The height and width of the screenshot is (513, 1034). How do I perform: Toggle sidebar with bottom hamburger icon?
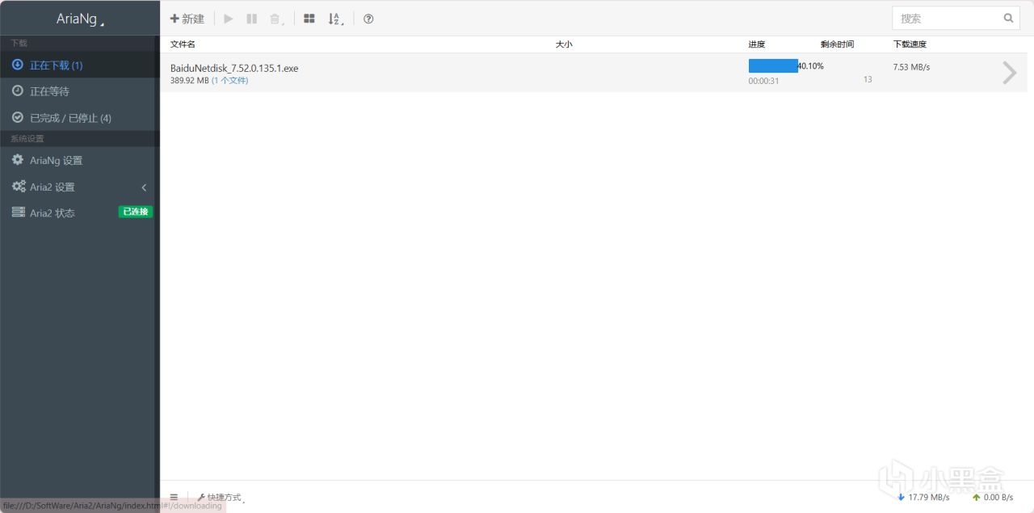click(x=174, y=497)
